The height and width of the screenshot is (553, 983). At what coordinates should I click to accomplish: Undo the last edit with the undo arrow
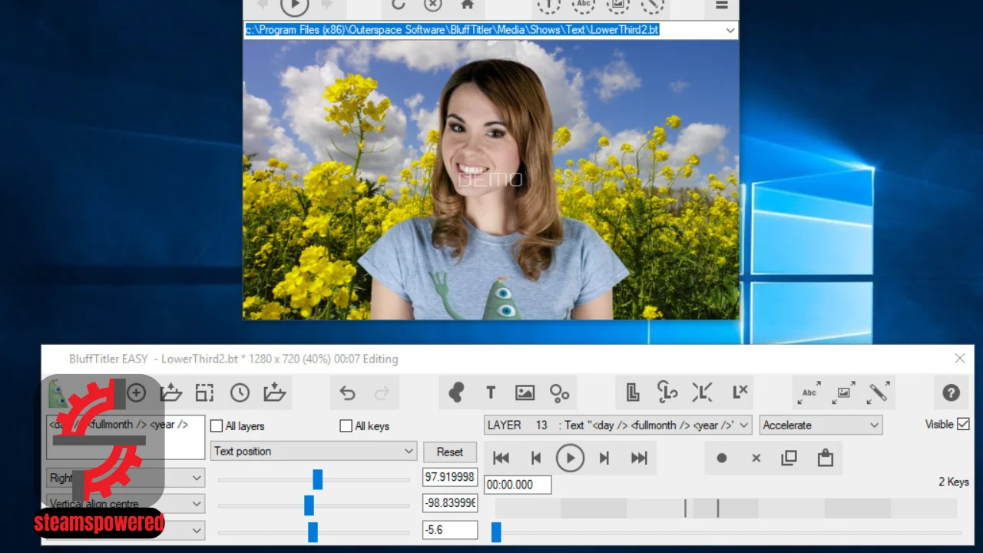click(347, 393)
